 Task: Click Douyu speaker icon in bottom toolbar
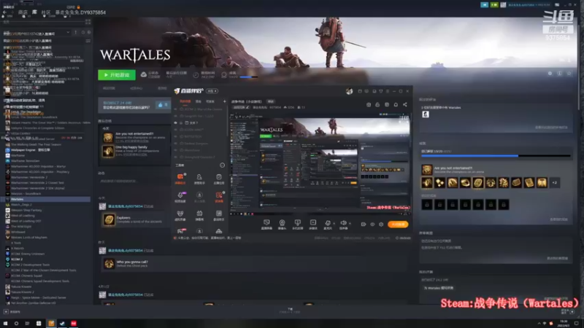[x=343, y=224]
